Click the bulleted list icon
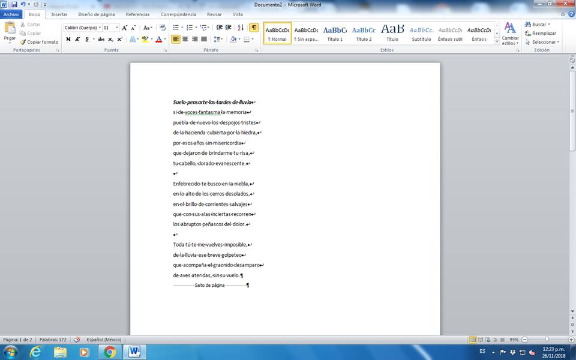This screenshot has height=360, width=576. point(176,28)
